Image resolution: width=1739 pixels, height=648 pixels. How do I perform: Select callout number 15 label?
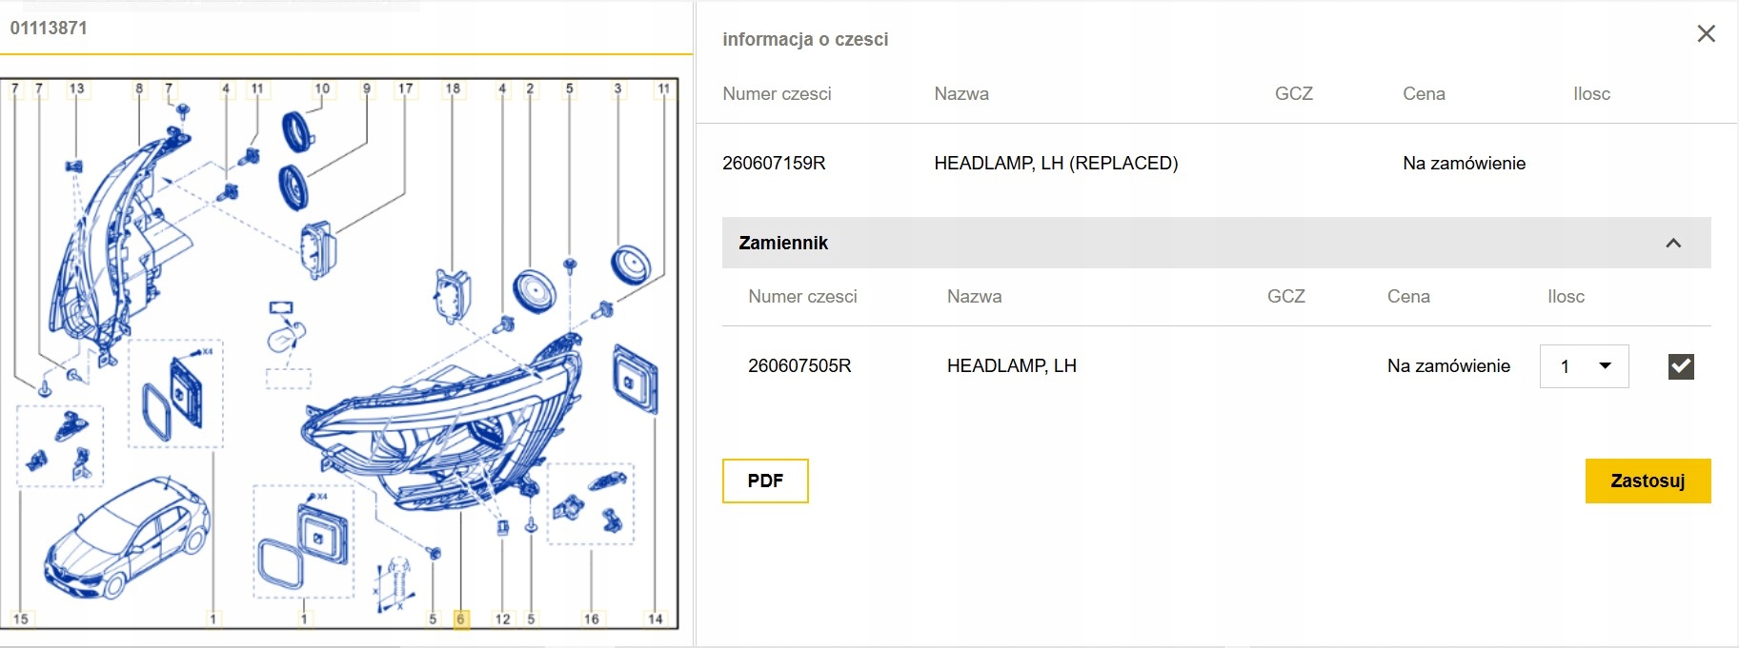(x=21, y=619)
